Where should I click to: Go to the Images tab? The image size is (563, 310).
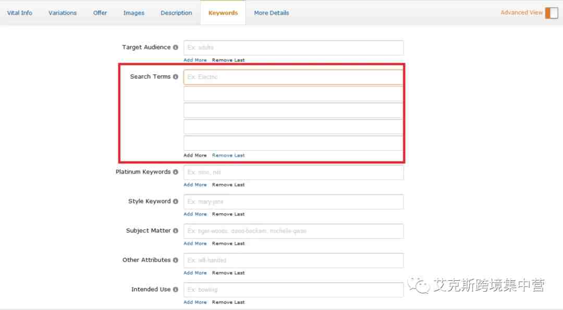(x=133, y=13)
